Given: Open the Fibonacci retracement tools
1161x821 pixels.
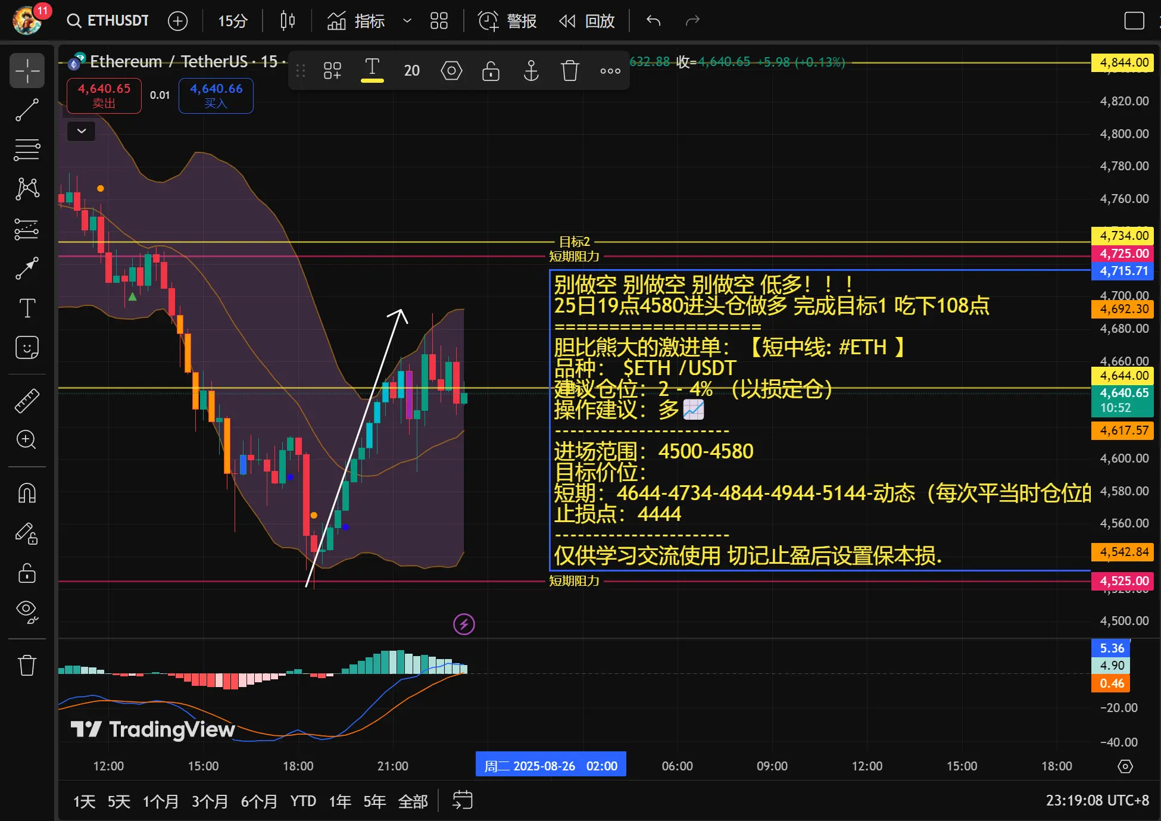Looking at the screenshot, I should (x=27, y=150).
